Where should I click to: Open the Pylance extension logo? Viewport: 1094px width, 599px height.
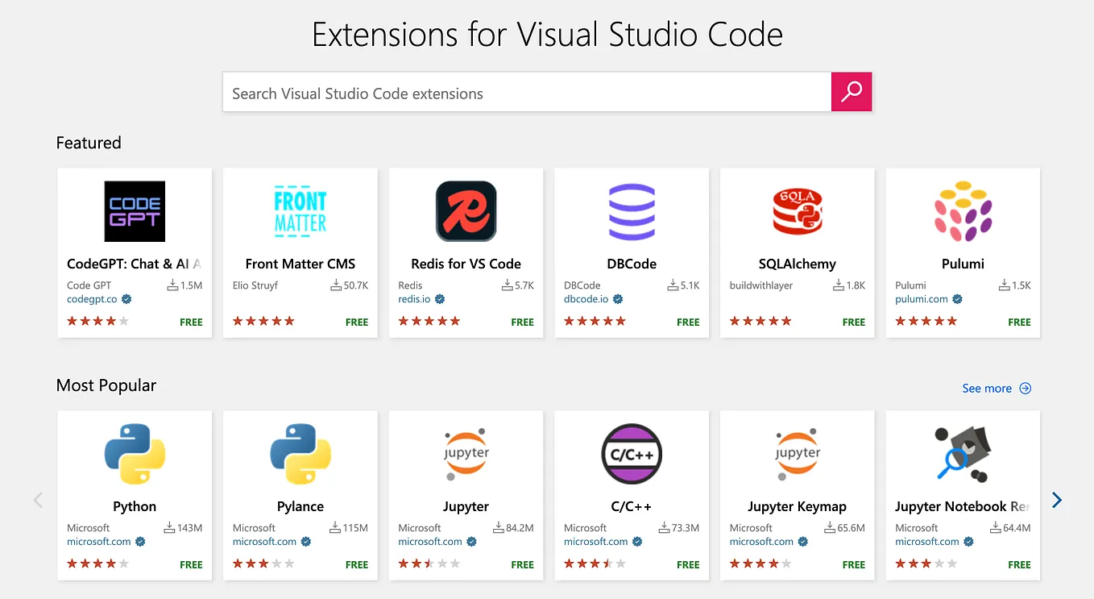(300, 454)
